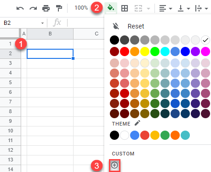Choose the pure blue swatch

[185, 52]
